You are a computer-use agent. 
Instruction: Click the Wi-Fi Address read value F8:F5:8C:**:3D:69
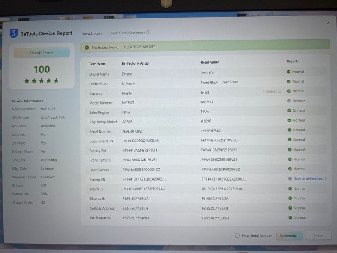tap(215, 218)
